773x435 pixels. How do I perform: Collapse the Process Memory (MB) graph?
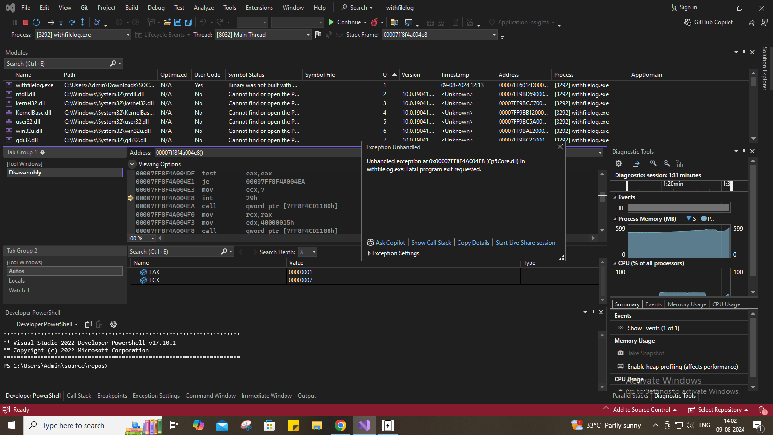coord(615,219)
